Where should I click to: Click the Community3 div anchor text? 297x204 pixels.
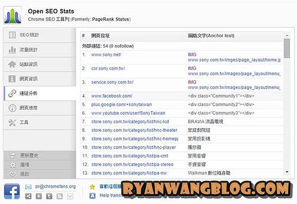(221, 113)
